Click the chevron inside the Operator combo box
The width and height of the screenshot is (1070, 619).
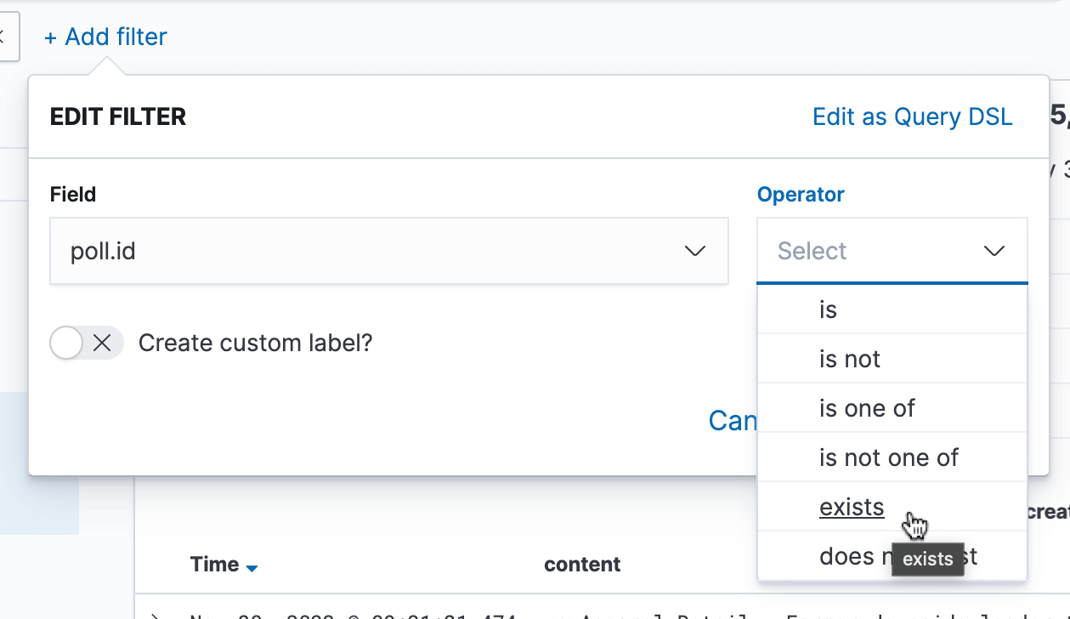point(993,251)
